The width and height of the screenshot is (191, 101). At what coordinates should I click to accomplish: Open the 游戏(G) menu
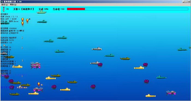pyautogui.click(x=5, y=5)
